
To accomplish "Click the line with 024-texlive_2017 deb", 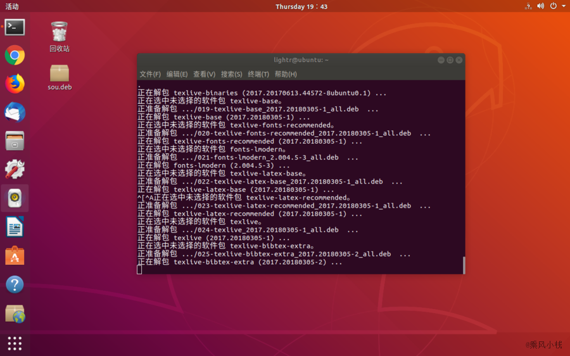I will tap(248, 230).
